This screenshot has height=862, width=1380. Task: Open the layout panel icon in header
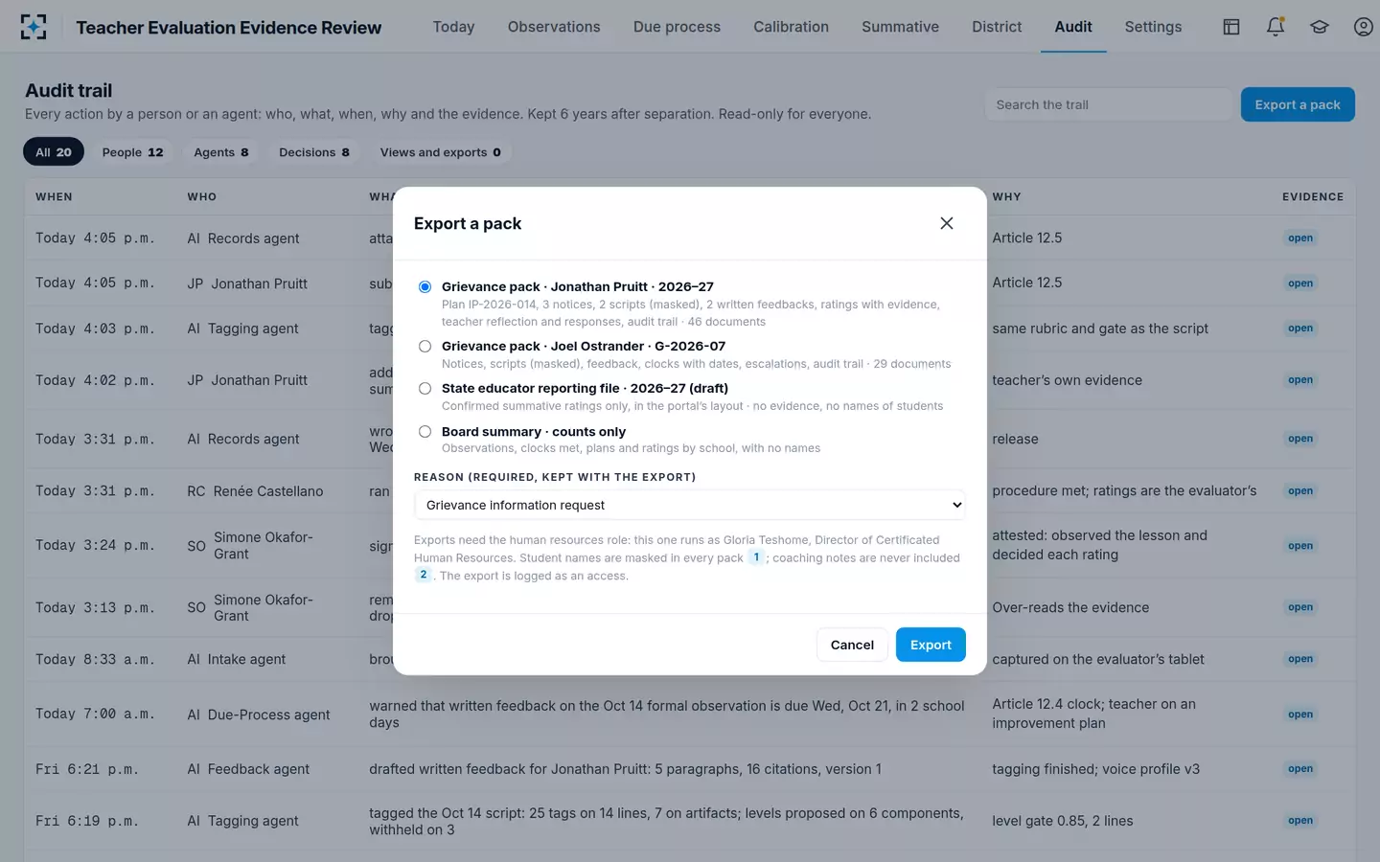[1231, 27]
